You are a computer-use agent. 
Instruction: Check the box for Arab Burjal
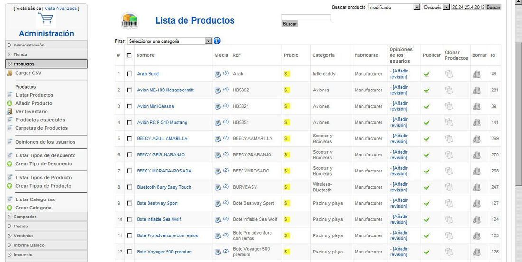pos(129,74)
